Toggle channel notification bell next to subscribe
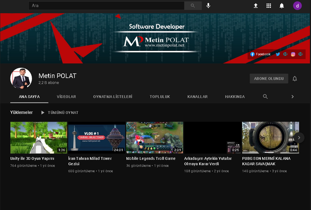This screenshot has height=210, width=311. pos(295,79)
